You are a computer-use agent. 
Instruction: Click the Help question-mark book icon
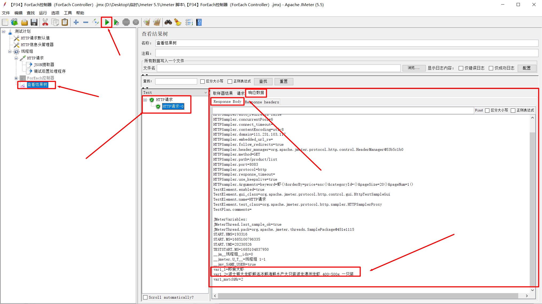[x=199, y=22]
